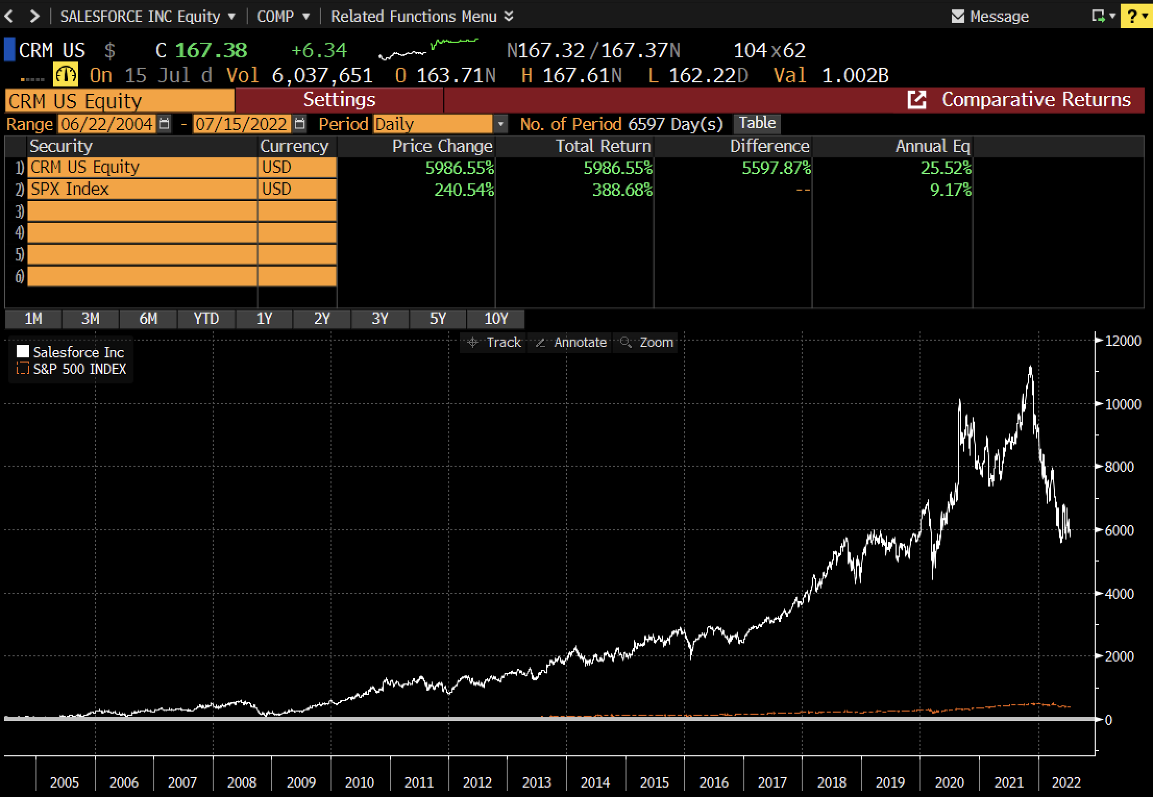Open the start date calendar picker

point(164,124)
